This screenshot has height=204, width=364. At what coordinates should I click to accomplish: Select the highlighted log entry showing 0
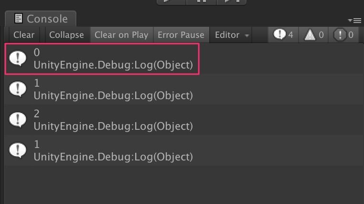click(102, 59)
